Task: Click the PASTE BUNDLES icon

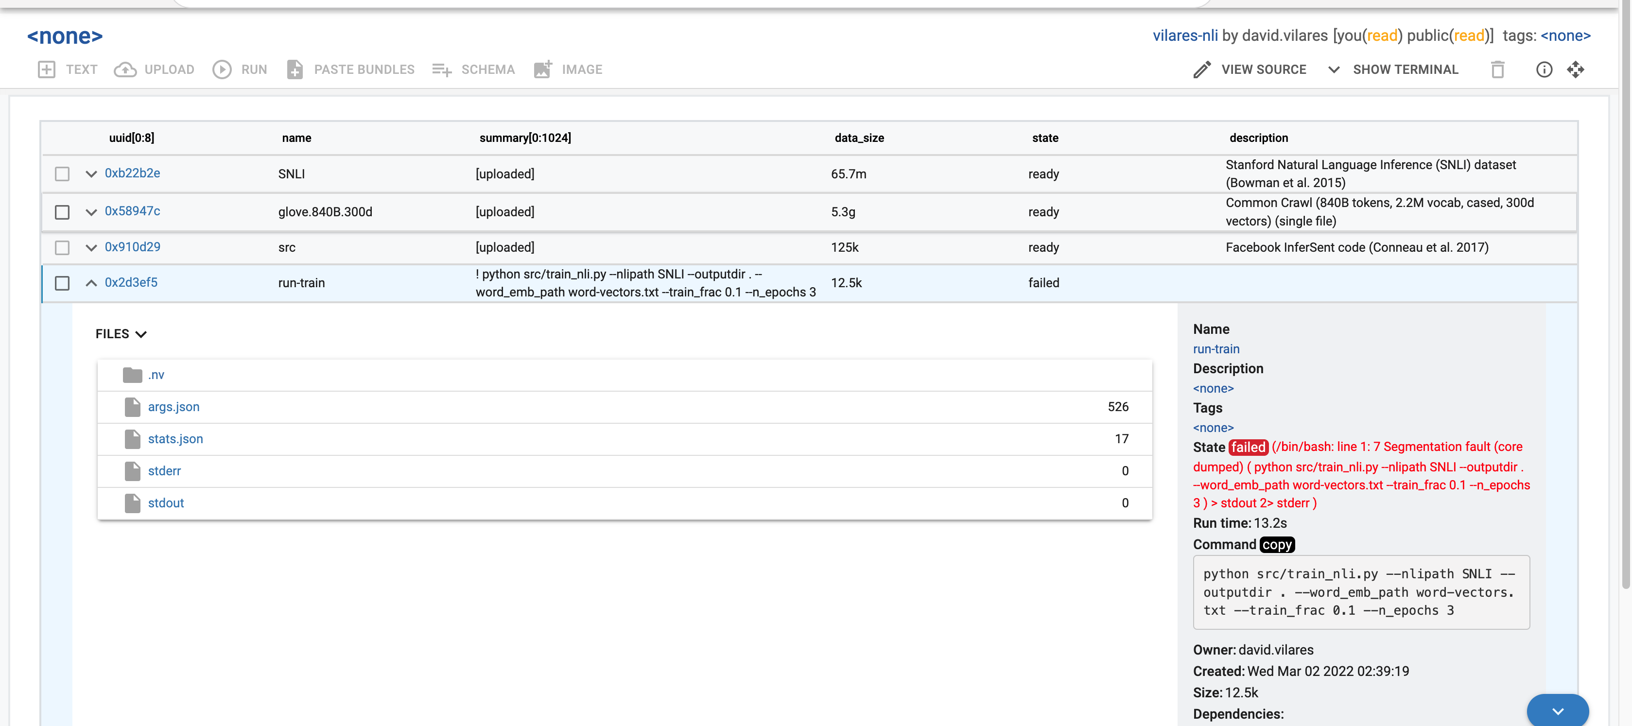Action: (295, 69)
